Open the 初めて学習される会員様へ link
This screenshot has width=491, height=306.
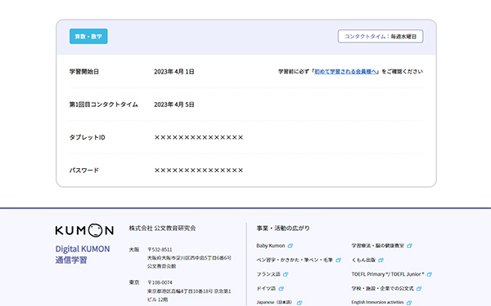[345, 72]
